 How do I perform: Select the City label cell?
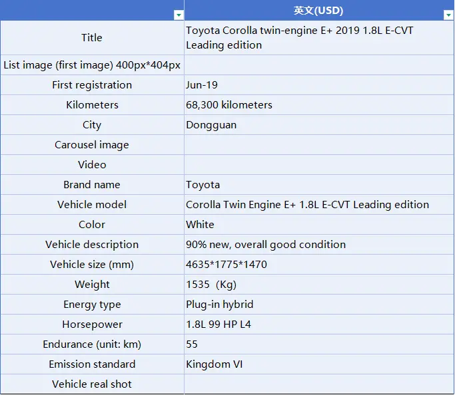pos(92,125)
